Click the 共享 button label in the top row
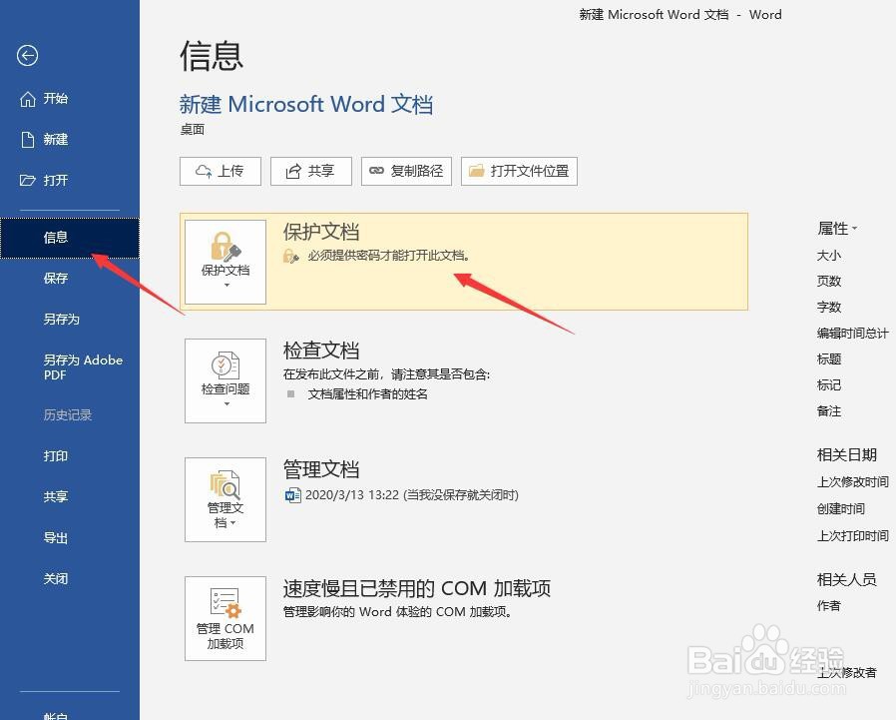896x720 pixels. (x=320, y=171)
